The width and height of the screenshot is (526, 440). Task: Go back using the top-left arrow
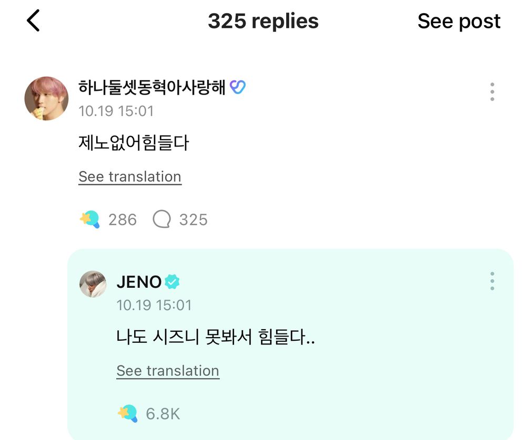[33, 22]
